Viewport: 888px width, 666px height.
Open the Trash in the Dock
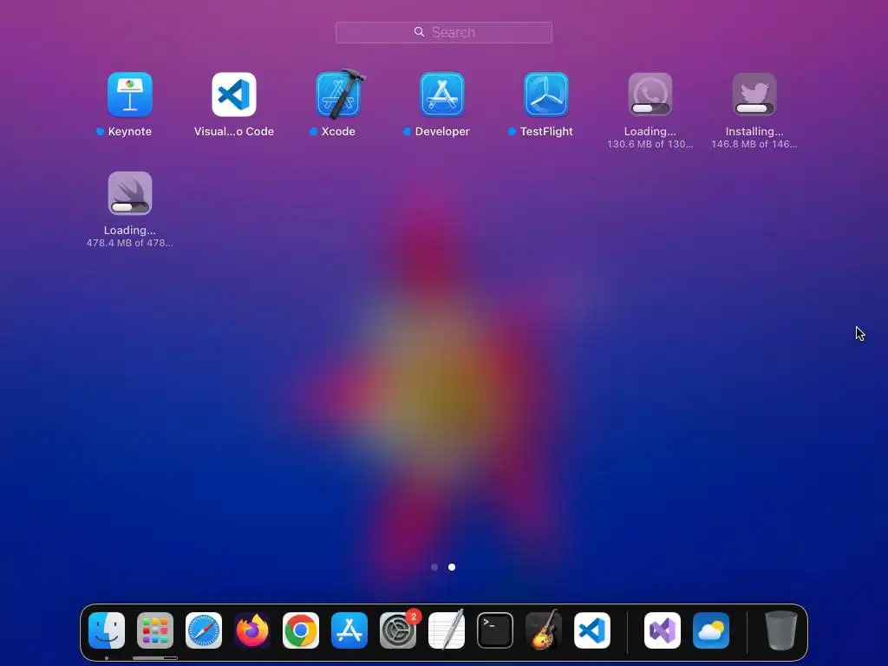781,630
